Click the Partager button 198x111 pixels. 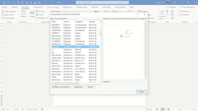(x=171, y=7)
